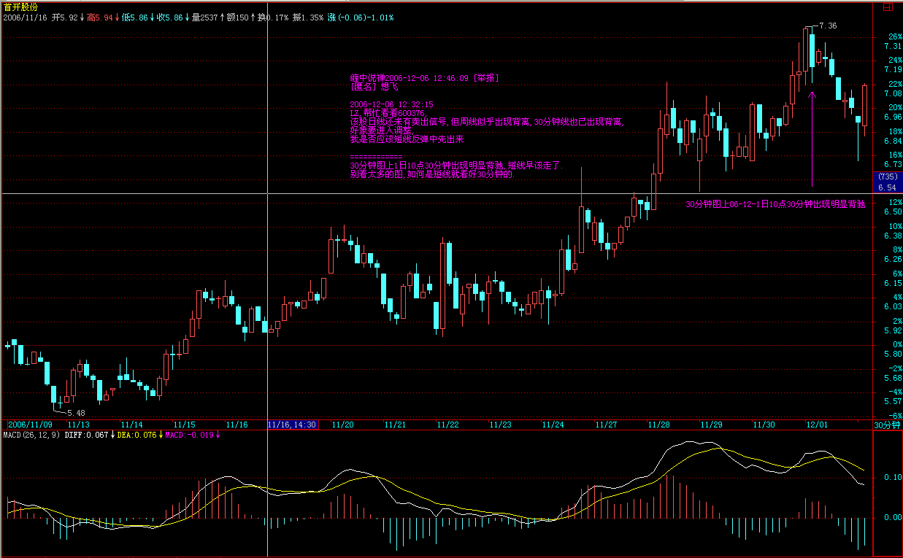Click the white down arrow after DIFF:0.067
Viewport: 903px width, 558px height.
[x=113, y=435]
